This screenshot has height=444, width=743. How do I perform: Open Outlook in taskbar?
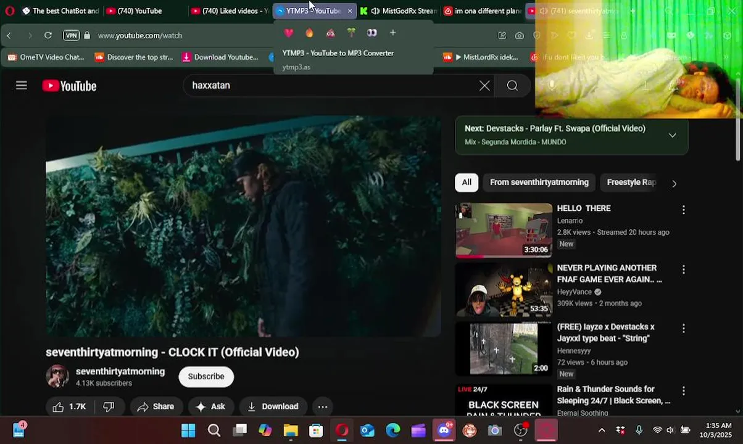pos(367,430)
